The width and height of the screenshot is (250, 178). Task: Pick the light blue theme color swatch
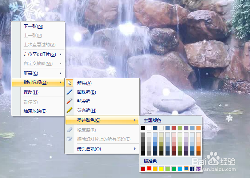point(193,128)
